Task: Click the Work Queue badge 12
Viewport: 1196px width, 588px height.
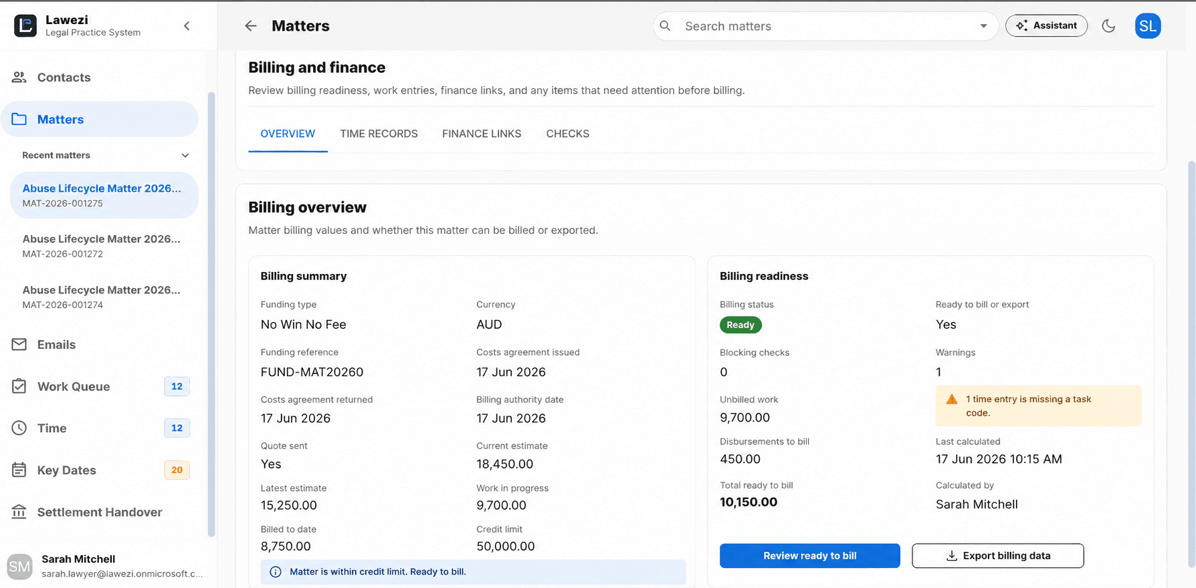Action: [x=177, y=387]
